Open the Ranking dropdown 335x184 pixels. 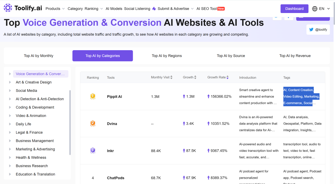[94, 9]
